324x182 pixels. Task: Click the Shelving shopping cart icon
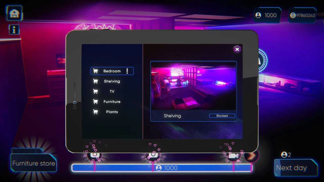pyautogui.click(x=95, y=81)
